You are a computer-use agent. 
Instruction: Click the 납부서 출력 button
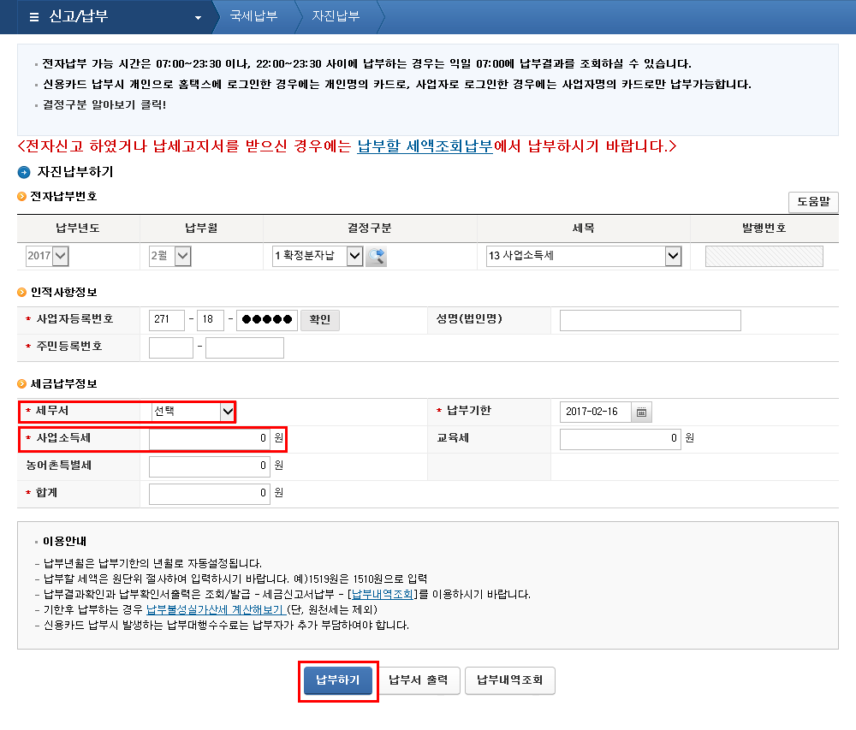419,680
